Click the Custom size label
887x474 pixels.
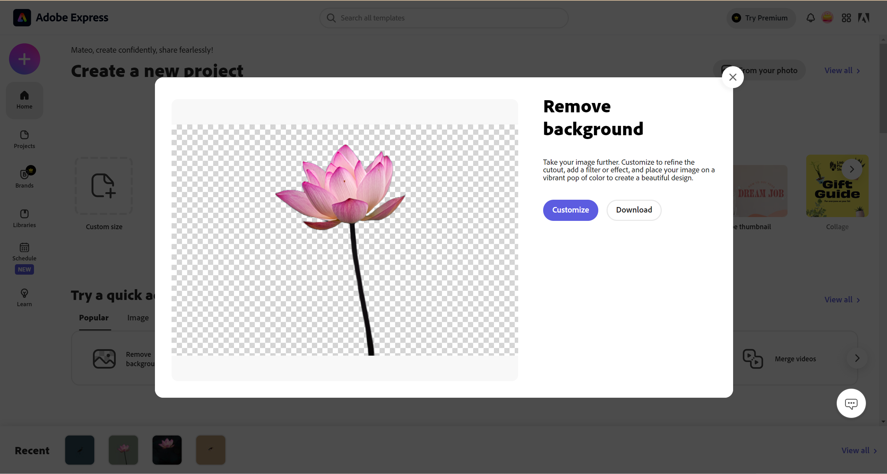tap(104, 227)
